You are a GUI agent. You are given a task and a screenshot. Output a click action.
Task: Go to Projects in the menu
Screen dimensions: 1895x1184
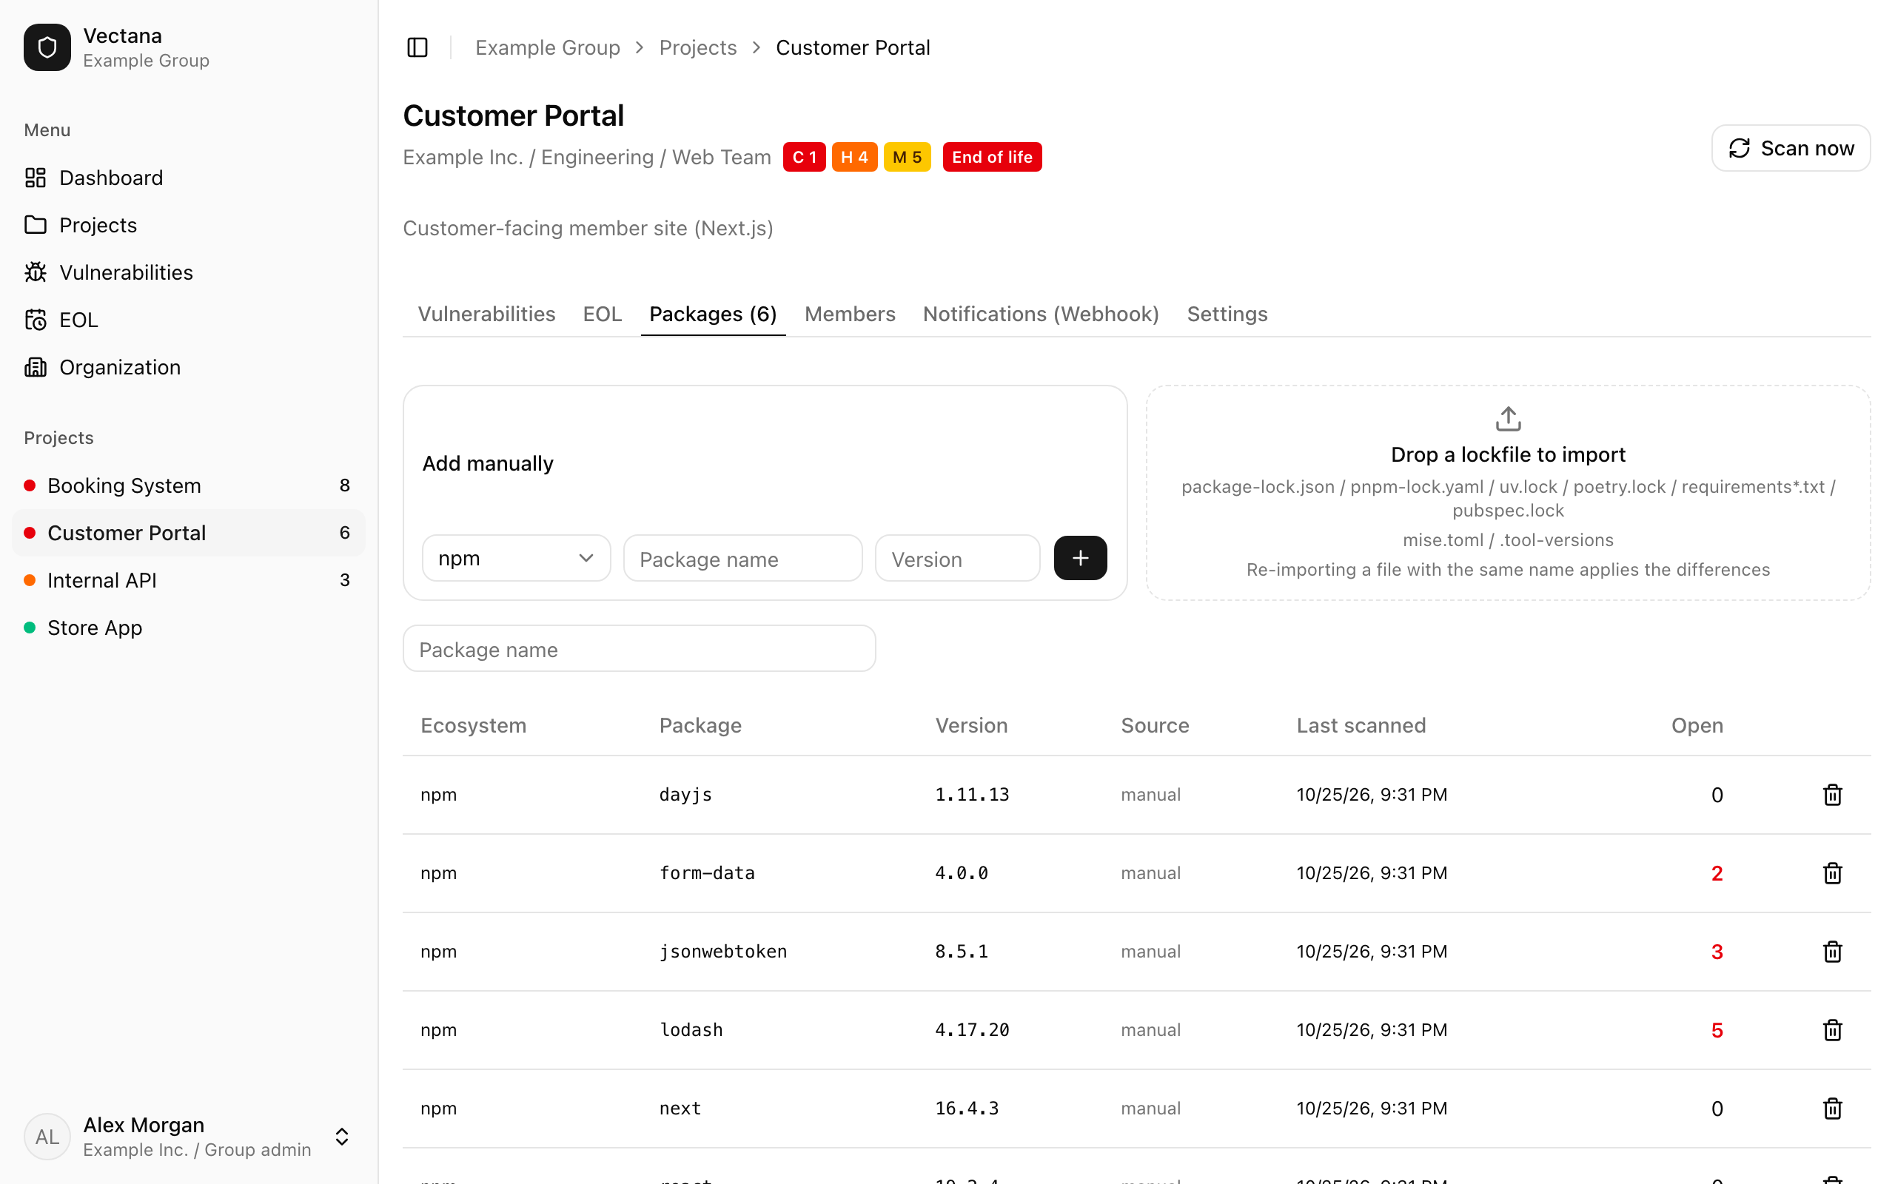coord(189,225)
